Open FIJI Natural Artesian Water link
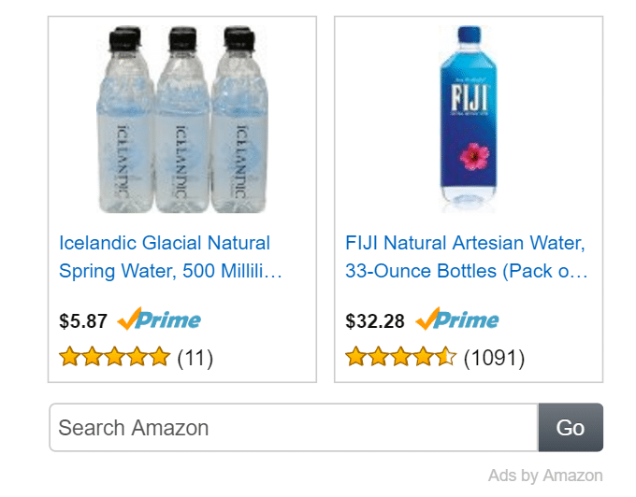Viewport: 636px width, 497px height. tap(466, 257)
